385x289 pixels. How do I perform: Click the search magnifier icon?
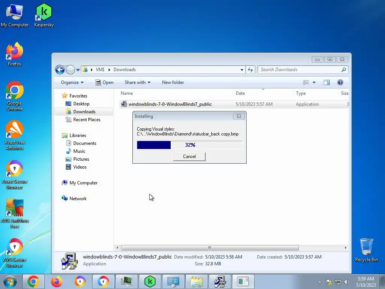pyautogui.click(x=344, y=70)
